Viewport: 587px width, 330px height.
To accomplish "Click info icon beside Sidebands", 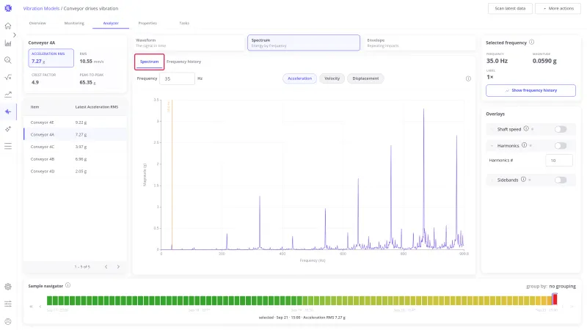I will (523, 180).
